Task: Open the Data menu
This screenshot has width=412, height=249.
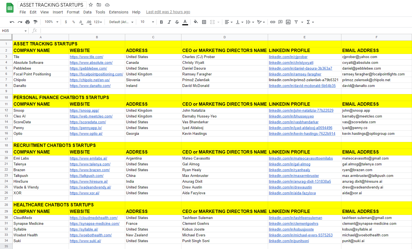Action: (x=87, y=12)
